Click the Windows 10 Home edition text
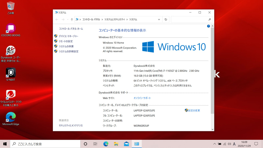 [113, 43]
